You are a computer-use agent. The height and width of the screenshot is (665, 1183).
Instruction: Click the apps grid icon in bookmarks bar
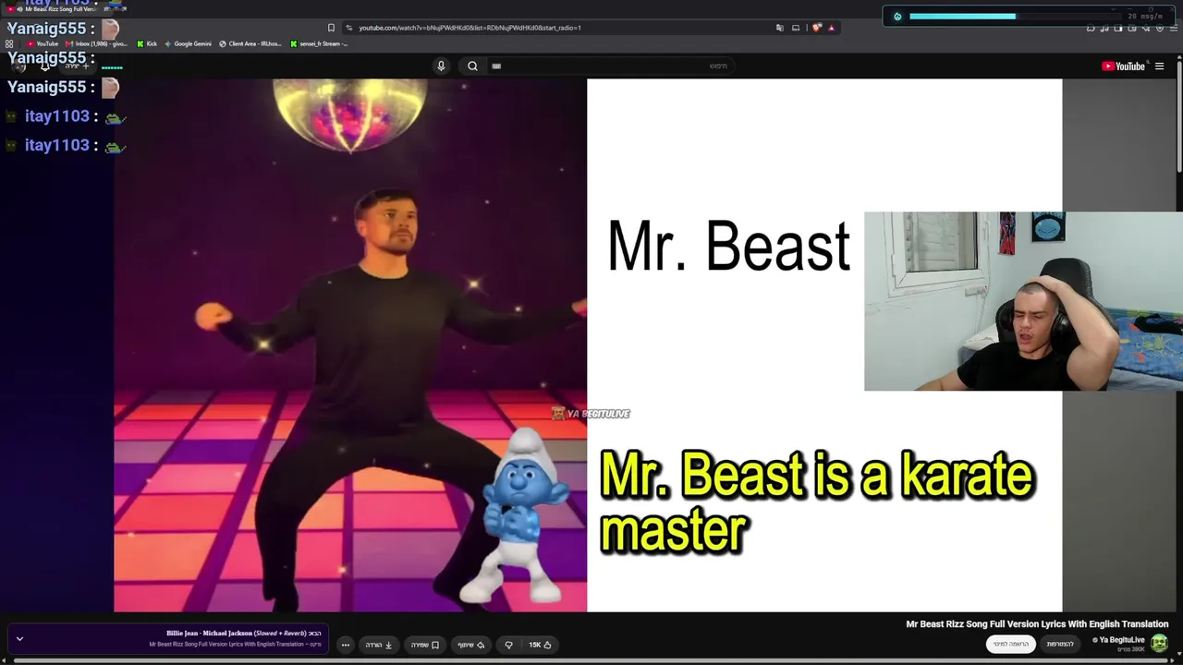pos(9,43)
